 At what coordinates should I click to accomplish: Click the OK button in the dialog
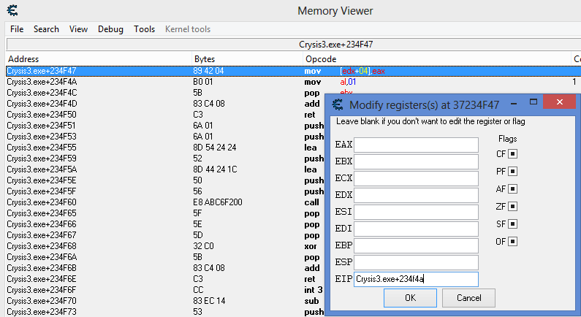coord(410,298)
